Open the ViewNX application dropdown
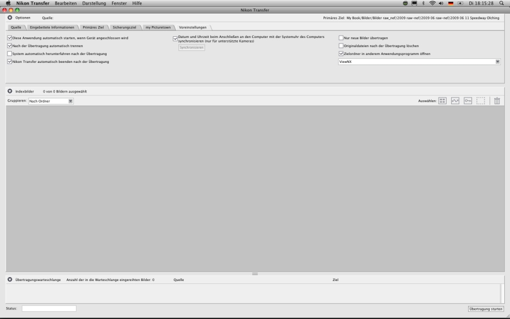 [x=419, y=61]
